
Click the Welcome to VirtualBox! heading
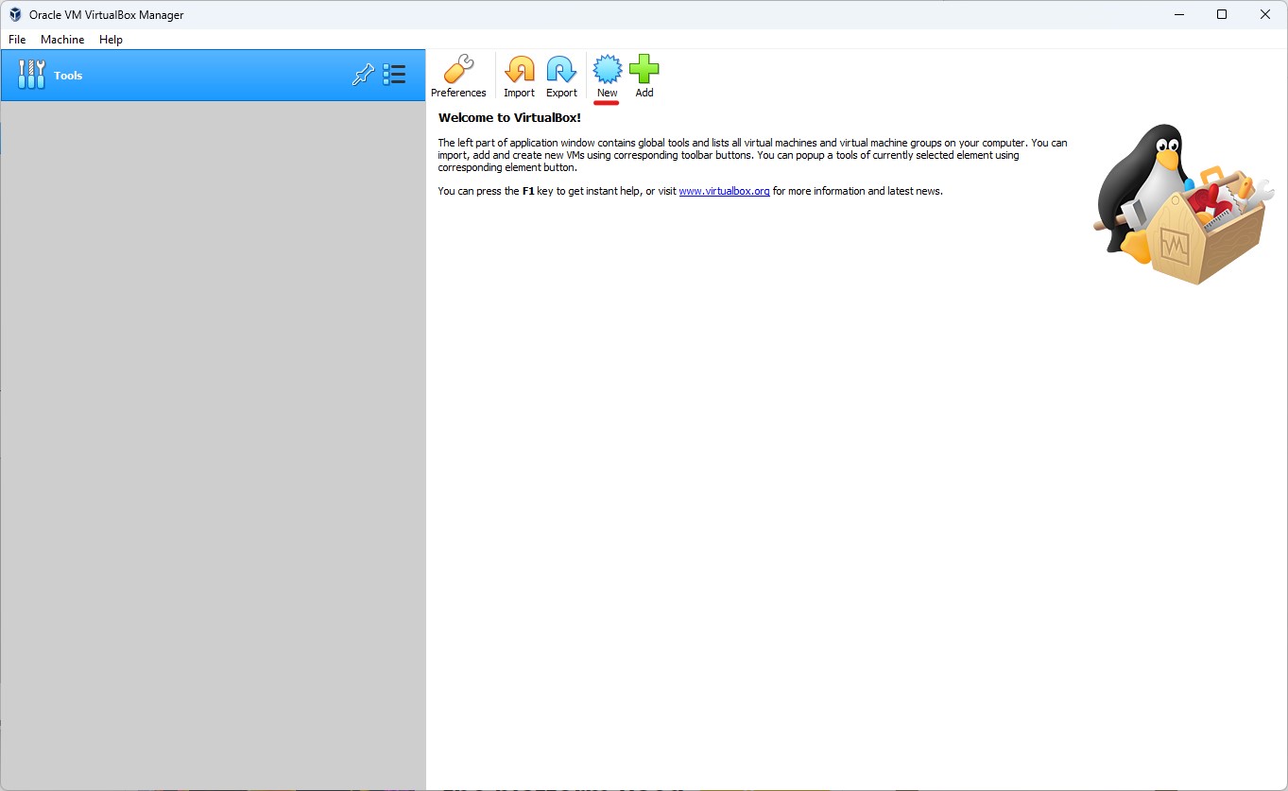click(x=509, y=118)
